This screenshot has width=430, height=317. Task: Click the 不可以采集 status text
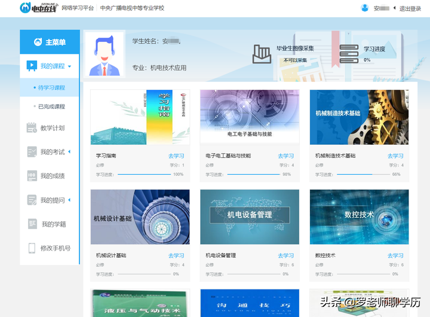295,60
